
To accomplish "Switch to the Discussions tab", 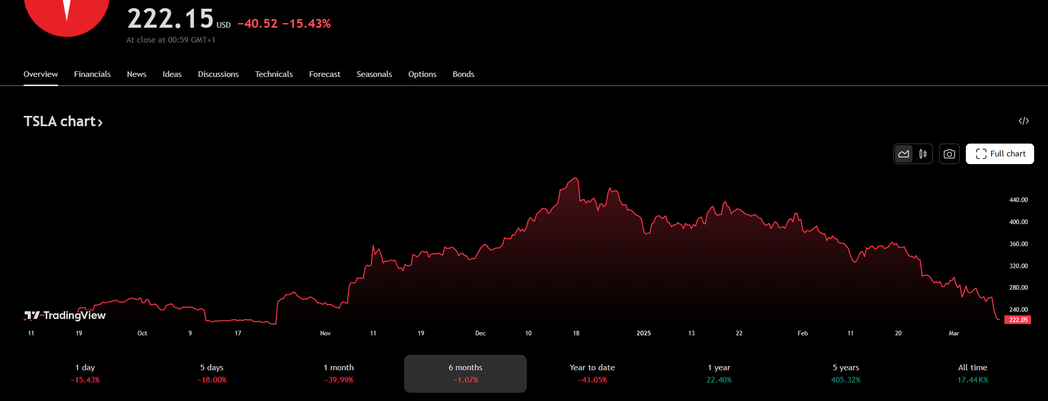I will click(x=218, y=74).
